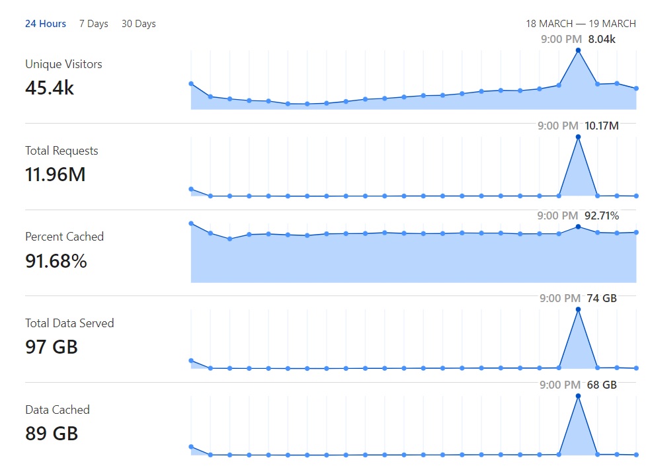
Task: Click the Total Requests peak data point
Action: (x=578, y=137)
